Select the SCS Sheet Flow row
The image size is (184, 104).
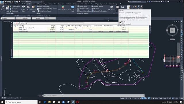tap(71, 30)
